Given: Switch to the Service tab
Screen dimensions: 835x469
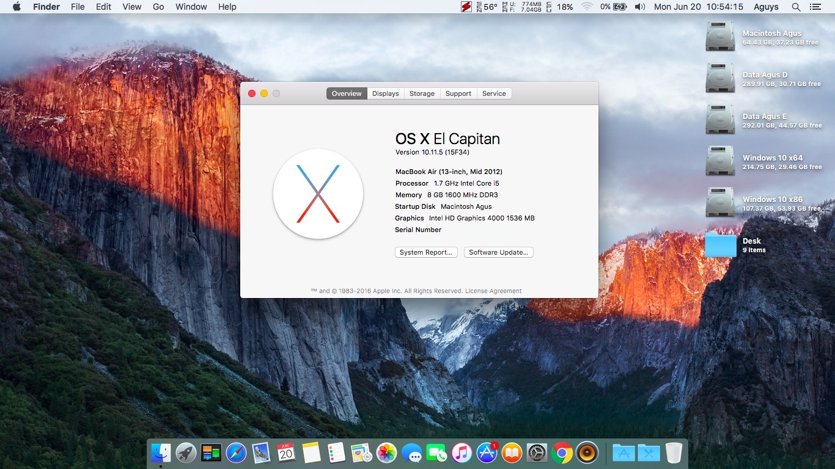Looking at the screenshot, I should 494,93.
